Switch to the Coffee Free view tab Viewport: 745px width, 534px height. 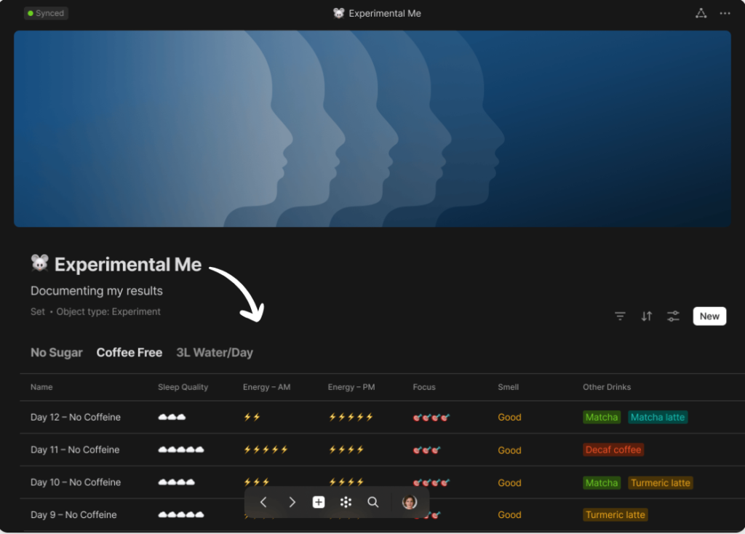click(x=130, y=353)
